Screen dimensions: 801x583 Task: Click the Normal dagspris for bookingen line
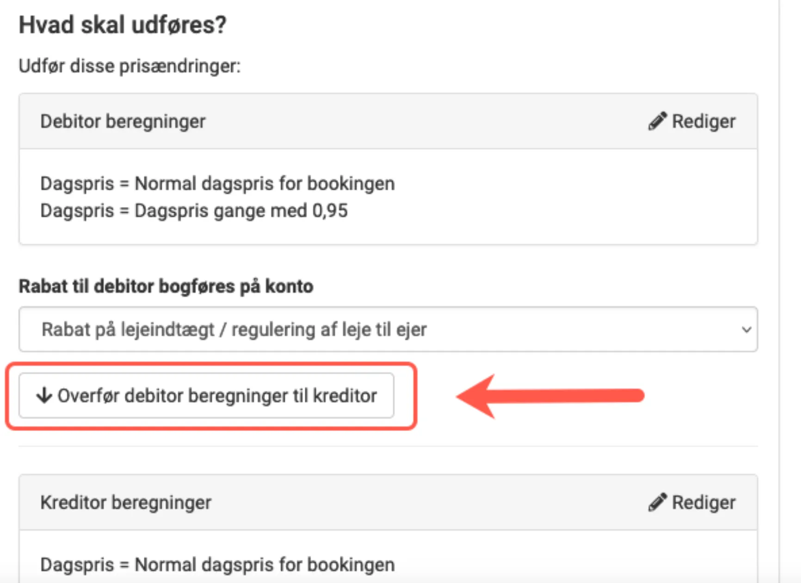click(217, 183)
